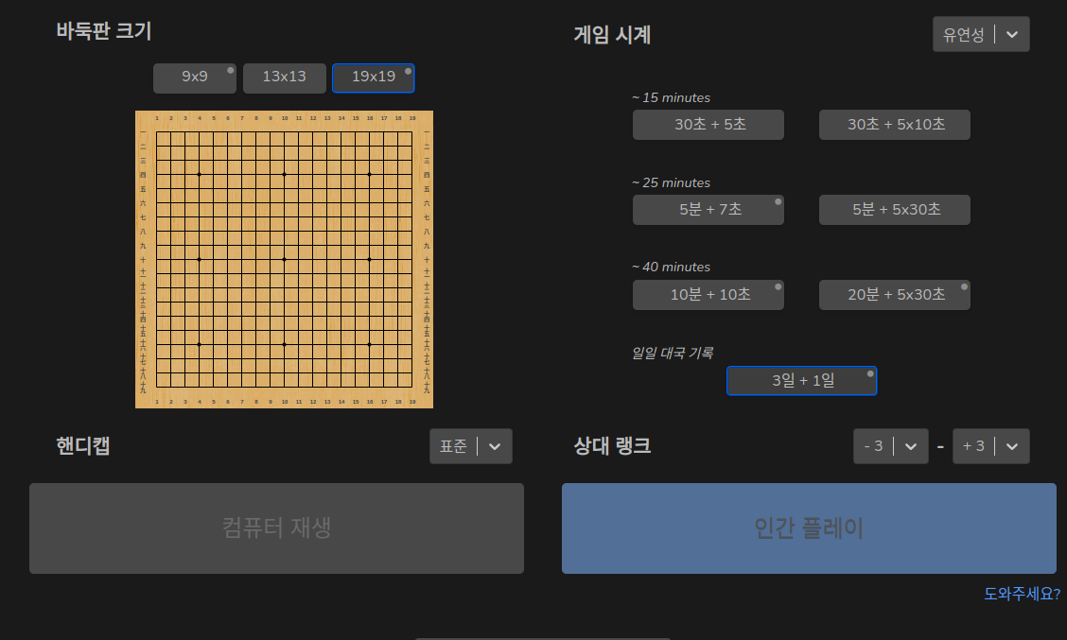Click the 컴퓨터 재생 button
The image size is (1067, 640).
tap(276, 528)
